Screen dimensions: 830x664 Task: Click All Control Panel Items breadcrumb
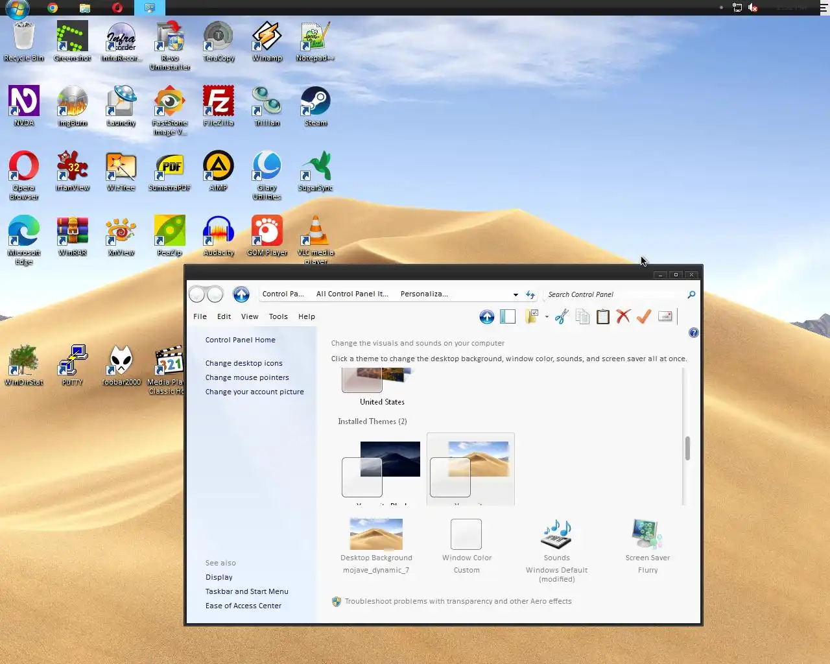(352, 294)
